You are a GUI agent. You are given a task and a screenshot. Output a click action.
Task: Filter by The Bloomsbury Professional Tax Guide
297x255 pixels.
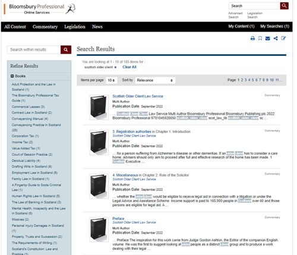coord(36,98)
